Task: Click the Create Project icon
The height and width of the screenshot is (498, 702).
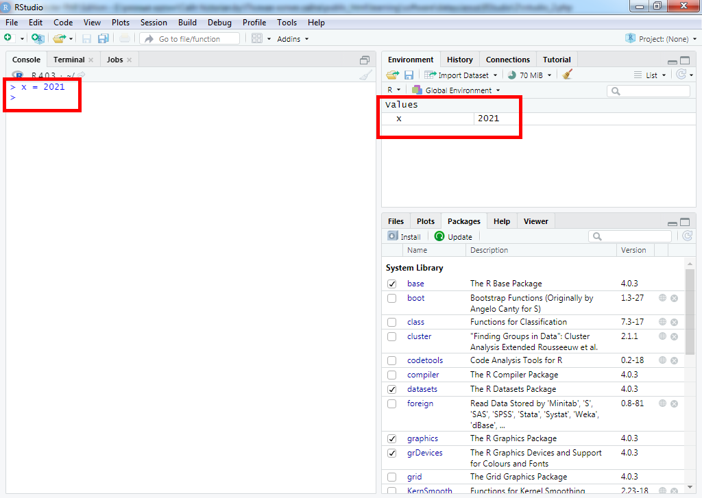Action: [x=37, y=39]
